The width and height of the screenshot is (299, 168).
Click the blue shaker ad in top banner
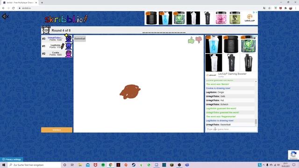tap(165, 18)
